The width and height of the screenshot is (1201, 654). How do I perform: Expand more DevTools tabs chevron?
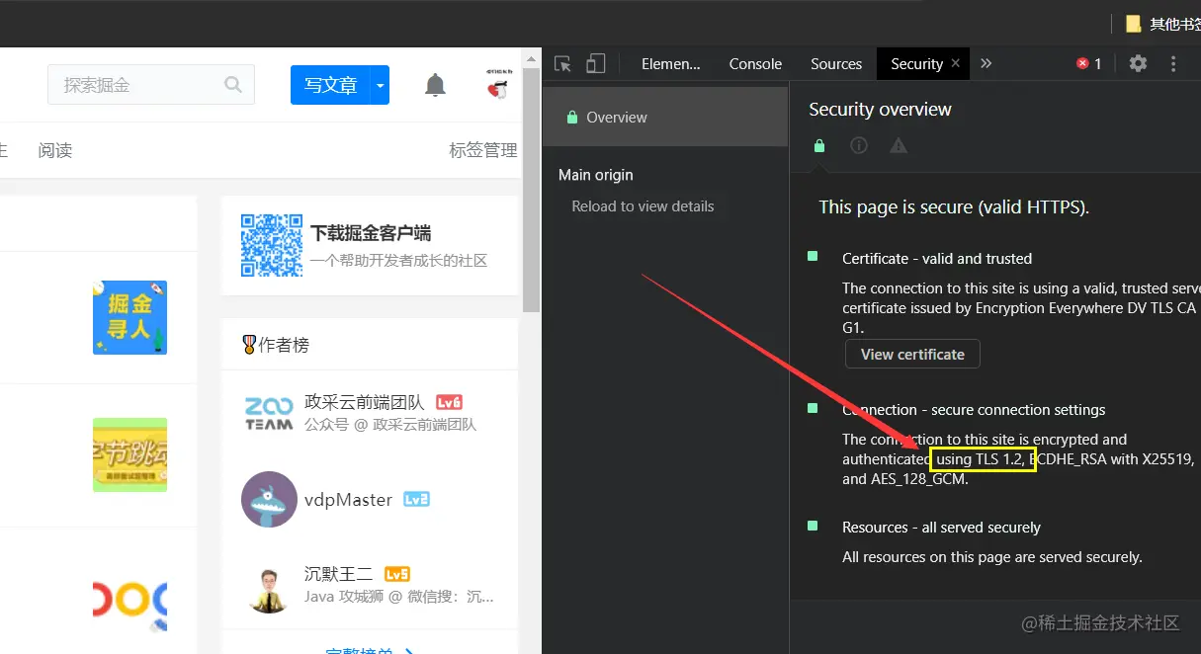pos(986,63)
